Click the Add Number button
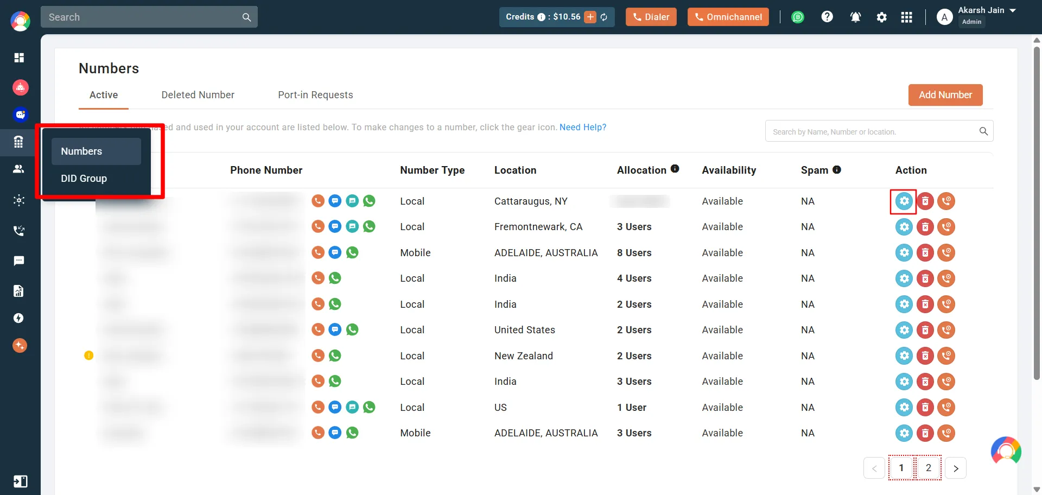Image resolution: width=1042 pixels, height=495 pixels. [945, 95]
